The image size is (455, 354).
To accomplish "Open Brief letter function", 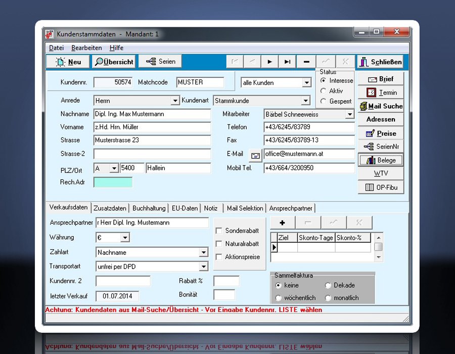I will coord(381,79).
